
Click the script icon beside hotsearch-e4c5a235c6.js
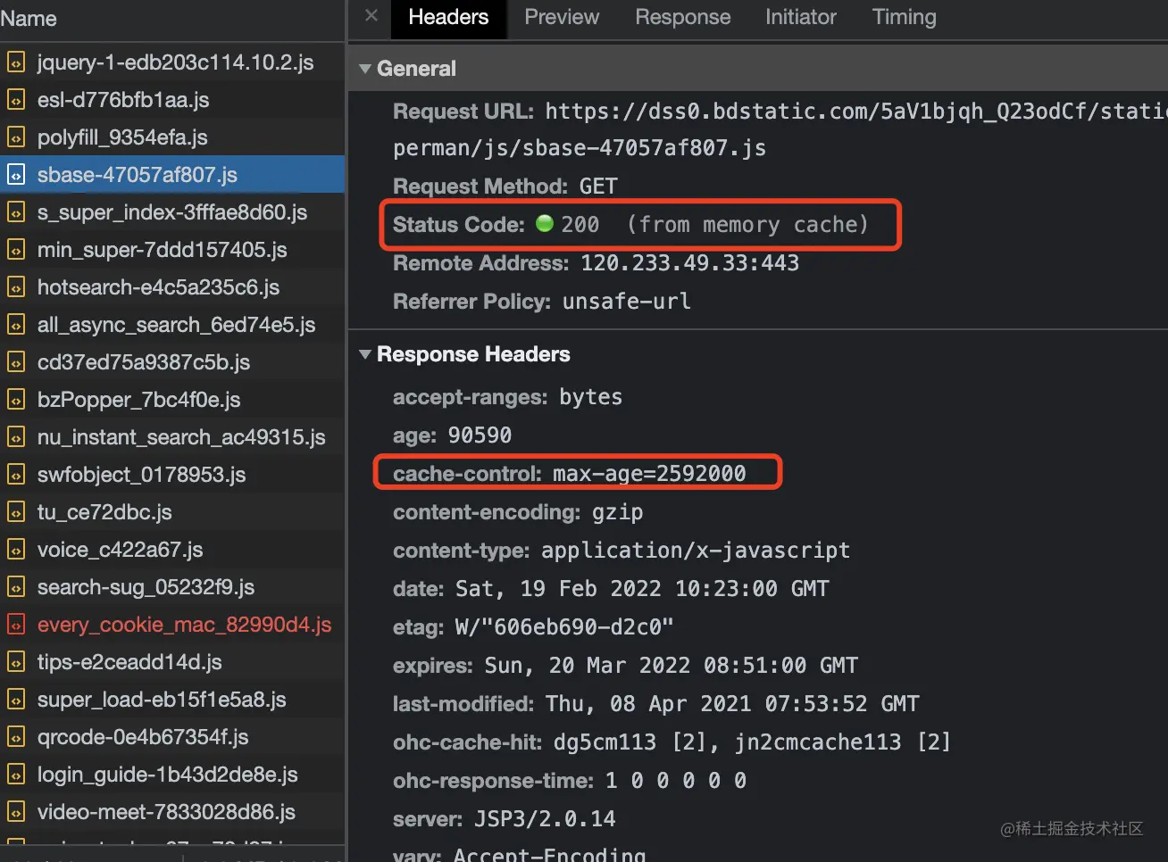coord(16,287)
